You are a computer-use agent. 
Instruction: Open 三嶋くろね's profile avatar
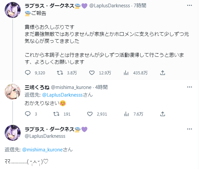click(x=13, y=92)
